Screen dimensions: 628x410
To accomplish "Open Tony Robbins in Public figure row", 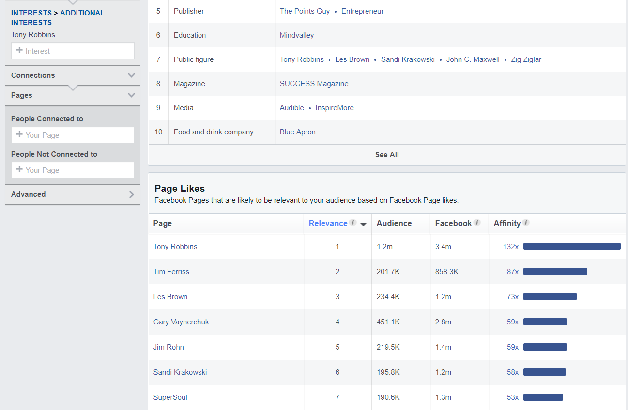I will [302, 59].
